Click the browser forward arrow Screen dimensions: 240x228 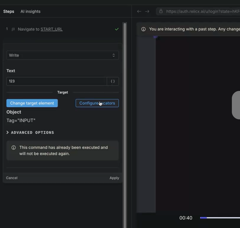tap(147, 11)
